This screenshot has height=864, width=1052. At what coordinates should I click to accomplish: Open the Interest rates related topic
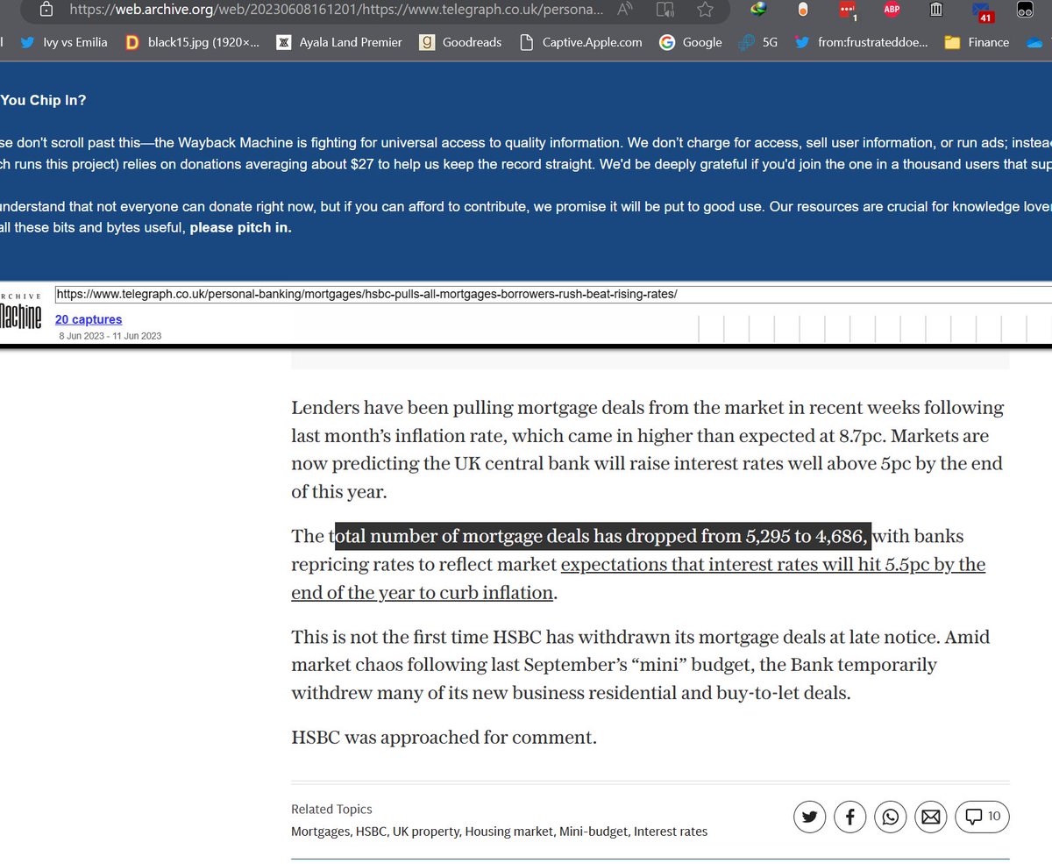671,831
